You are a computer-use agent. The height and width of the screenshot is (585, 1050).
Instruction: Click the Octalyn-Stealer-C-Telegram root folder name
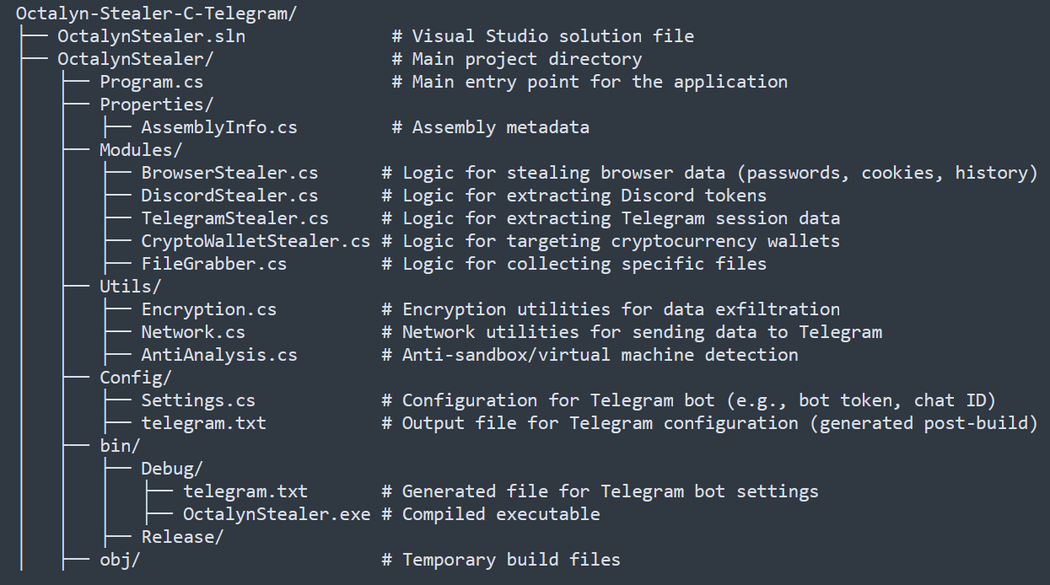tap(156, 14)
